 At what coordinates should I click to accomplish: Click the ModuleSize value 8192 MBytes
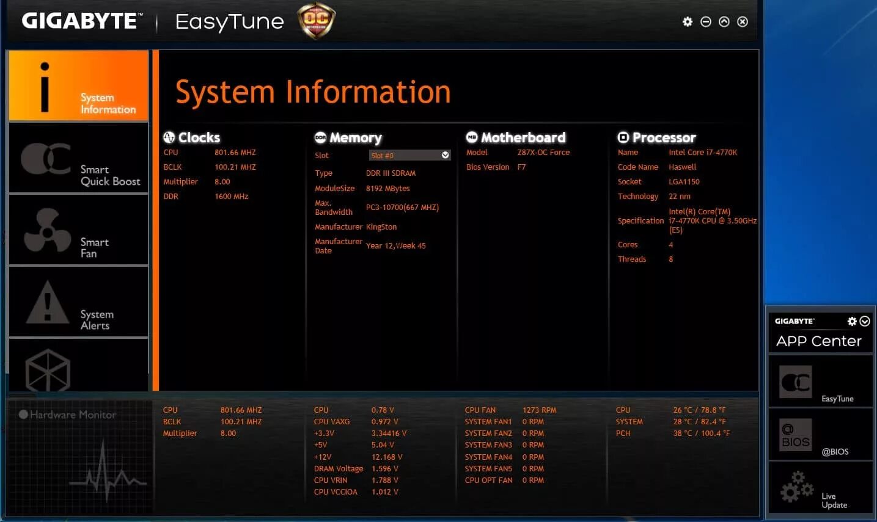pos(388,189)
